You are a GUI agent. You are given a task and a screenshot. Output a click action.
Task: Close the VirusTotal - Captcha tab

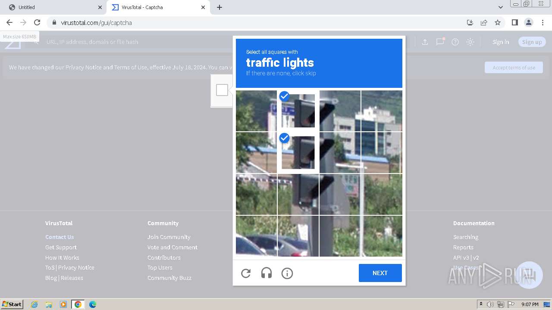click(203, 7)
